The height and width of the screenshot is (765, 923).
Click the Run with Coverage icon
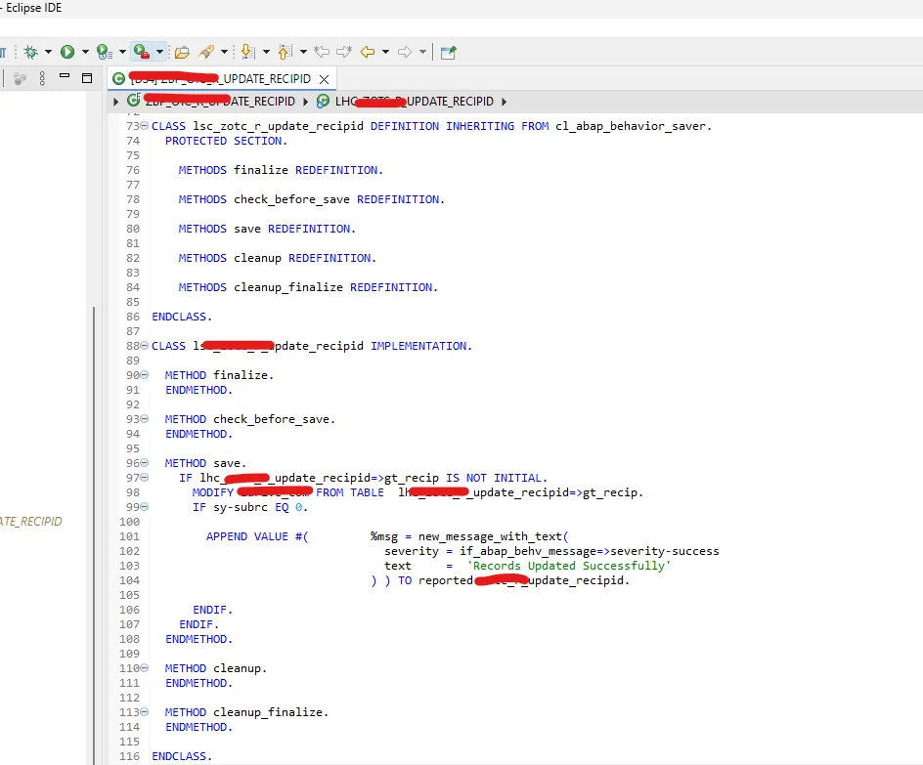tap(104, 52)
